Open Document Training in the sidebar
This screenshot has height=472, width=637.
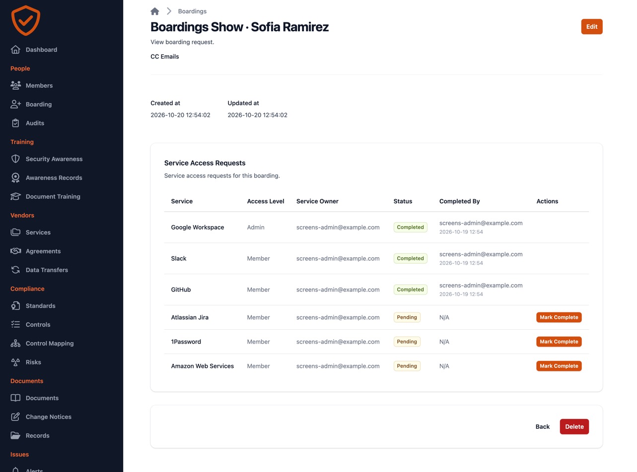point(53,196)
